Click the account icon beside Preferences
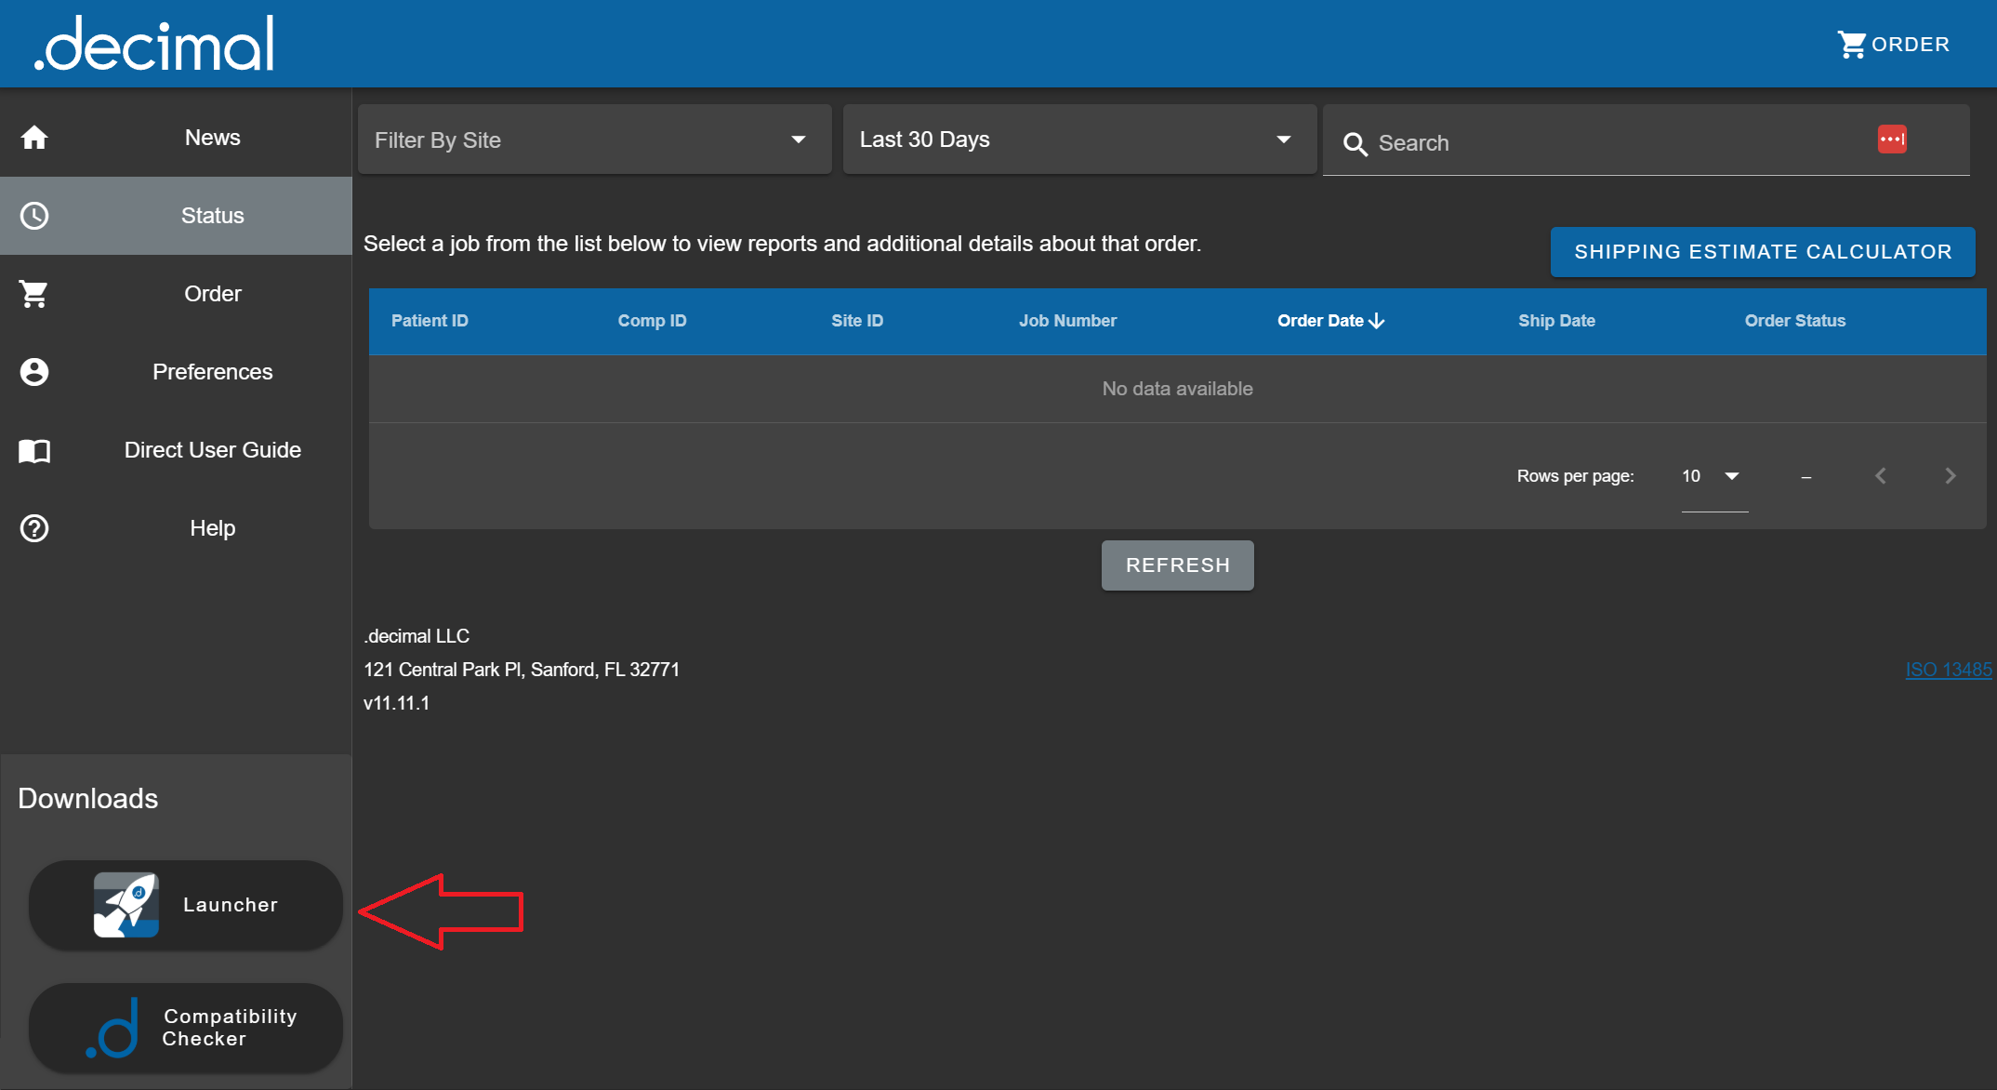 34,372
